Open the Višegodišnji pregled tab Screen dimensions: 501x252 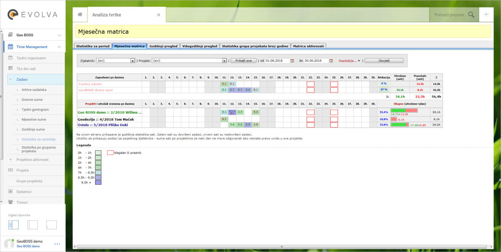click(200, 46)
